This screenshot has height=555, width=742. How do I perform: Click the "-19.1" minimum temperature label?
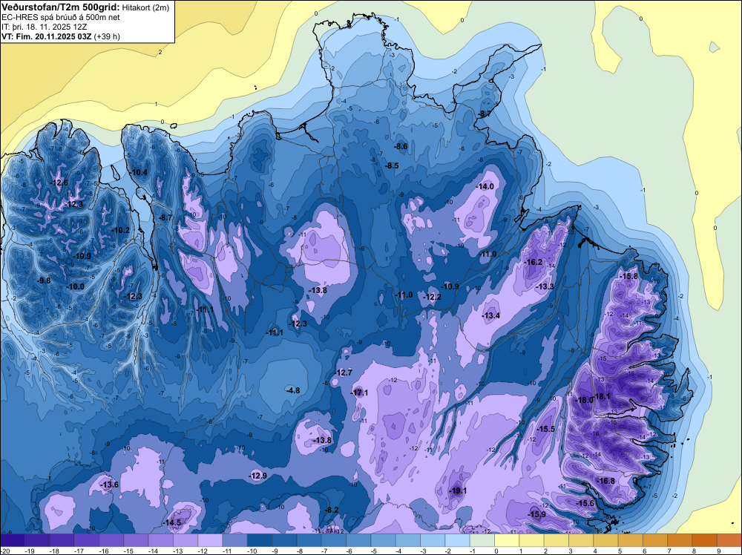458,490
